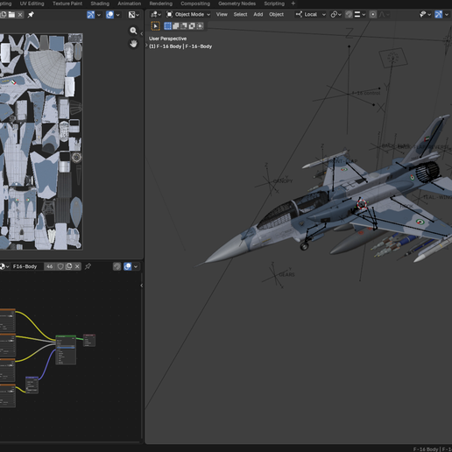452x452 pixels.
Task: Toggle show gizmos in 3D viewport header
Action: (438, 14)
